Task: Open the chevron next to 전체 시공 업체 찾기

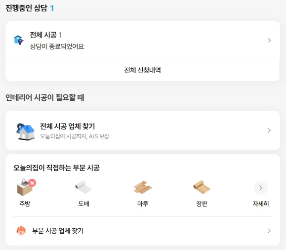Action: coord(269,130)
